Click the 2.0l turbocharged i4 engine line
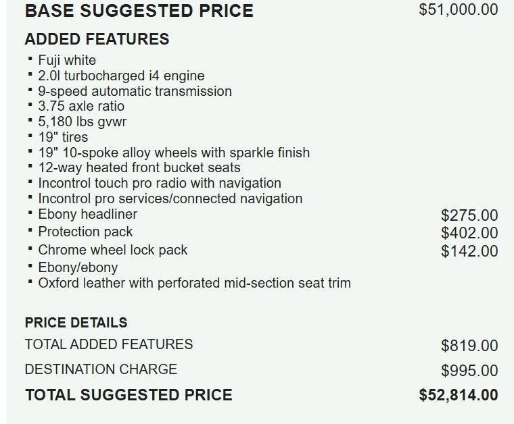This screenshot has width=514, height=424. [x=121, y=76]
